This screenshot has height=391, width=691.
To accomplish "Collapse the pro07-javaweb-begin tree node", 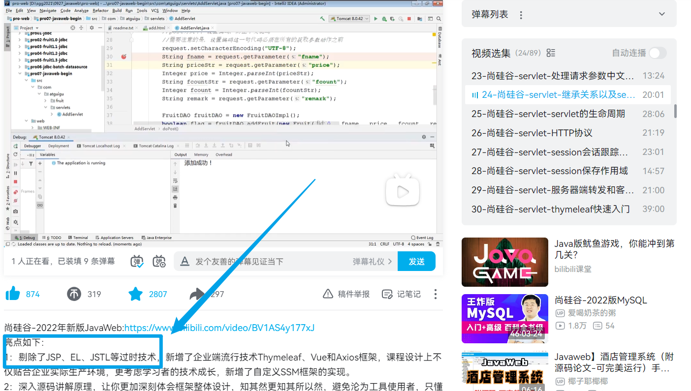I will pos(20,74).
